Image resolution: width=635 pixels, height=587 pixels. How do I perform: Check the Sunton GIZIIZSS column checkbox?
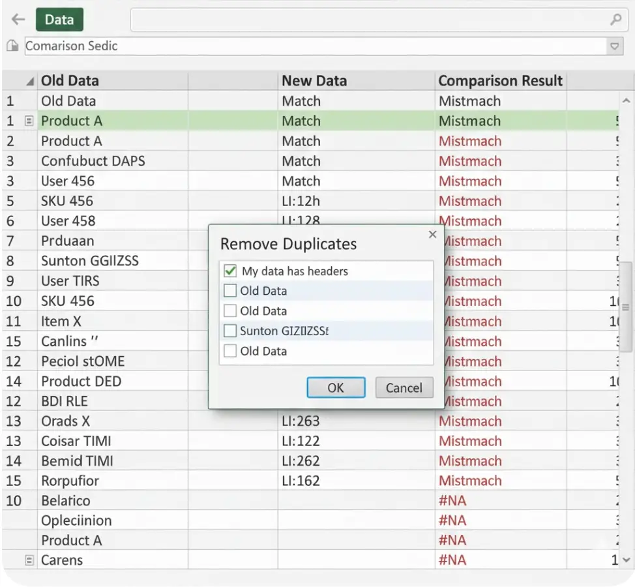tap(229, 331)
